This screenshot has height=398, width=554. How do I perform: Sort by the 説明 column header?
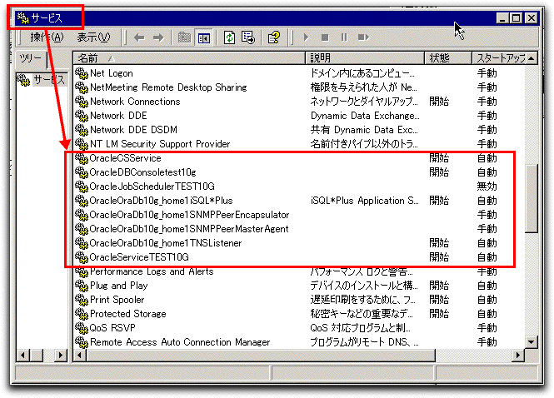(x=365, y=58)
